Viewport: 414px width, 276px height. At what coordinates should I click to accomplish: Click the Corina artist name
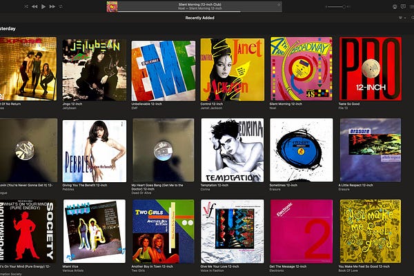coord(205,189)
